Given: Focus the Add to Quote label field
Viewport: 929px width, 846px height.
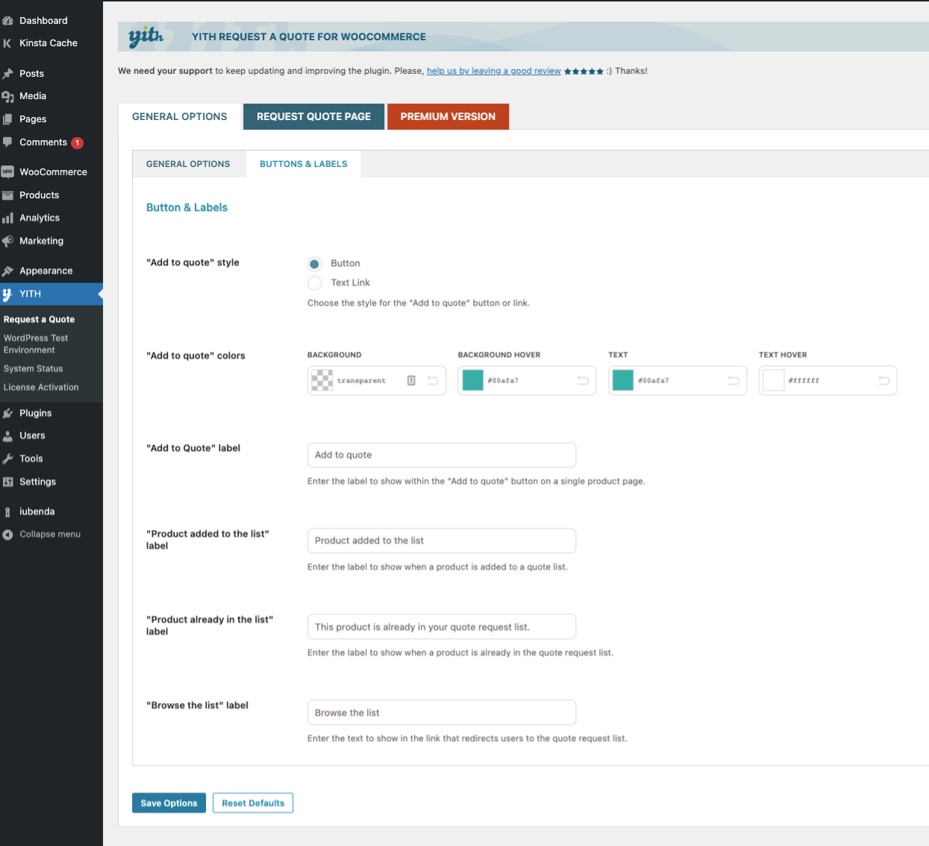Looking at the screenshot, I should click(x=442, y=455).
